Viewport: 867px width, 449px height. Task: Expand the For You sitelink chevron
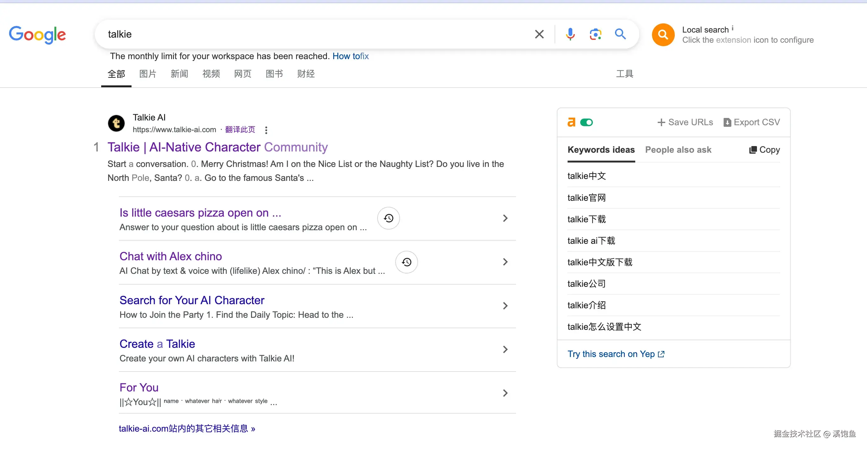505,393
